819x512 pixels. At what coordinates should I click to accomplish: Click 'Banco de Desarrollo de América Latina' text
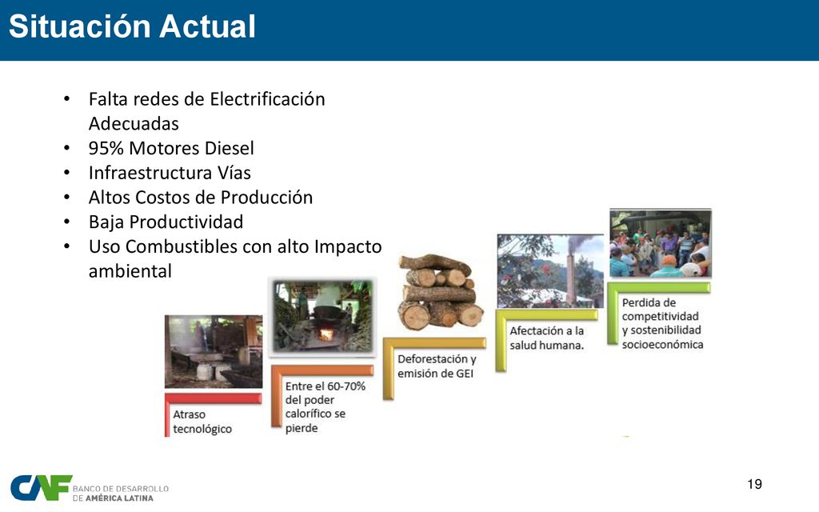coord(121,493)
